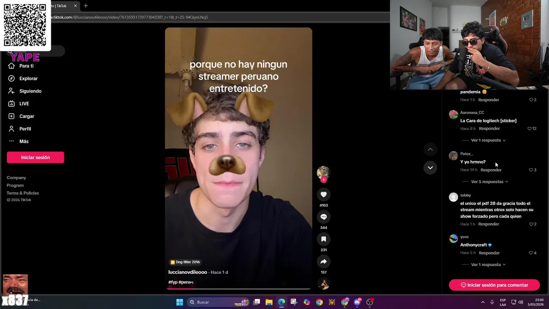Like the pandemia comment heart
Viewport: 549px width, 309px height.
point(532,100)
